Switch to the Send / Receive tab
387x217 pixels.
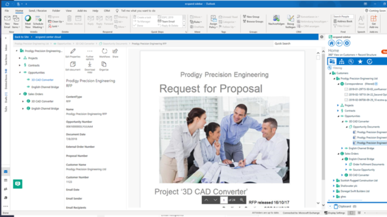pyautogui.click(x=38, y=11)
